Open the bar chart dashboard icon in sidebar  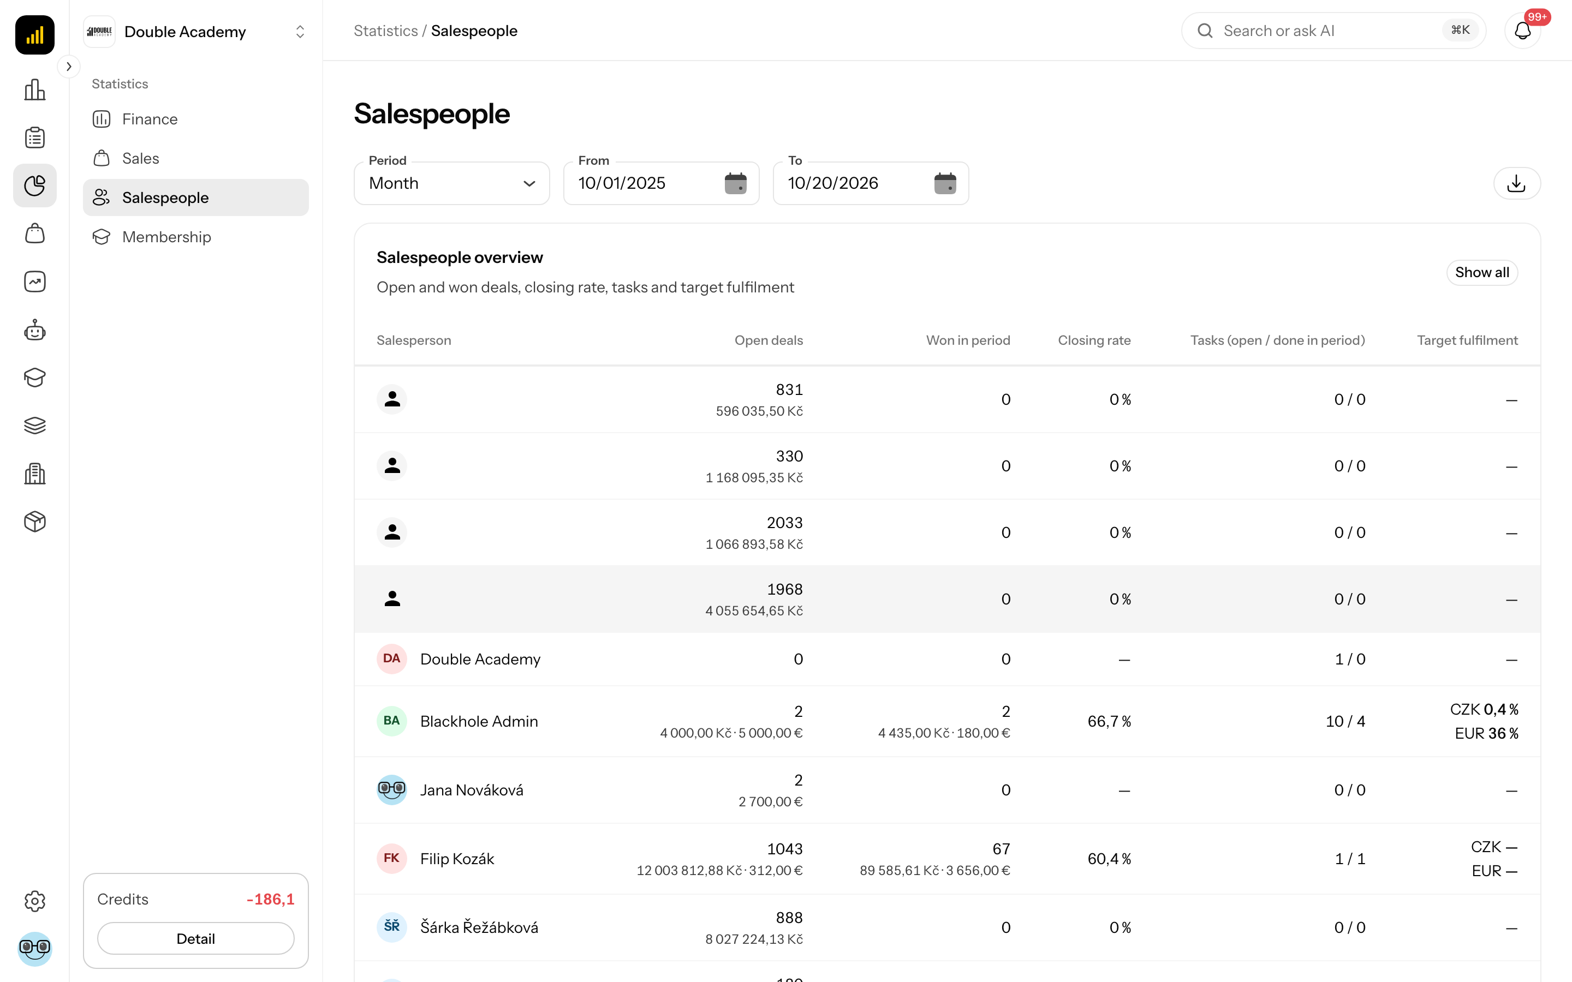(x=34, y=89)
